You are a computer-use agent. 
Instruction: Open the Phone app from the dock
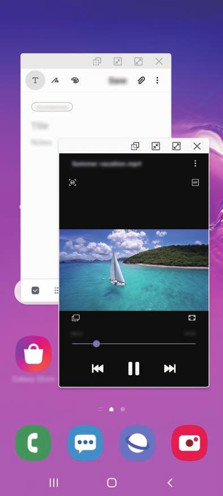pos(33,443)
